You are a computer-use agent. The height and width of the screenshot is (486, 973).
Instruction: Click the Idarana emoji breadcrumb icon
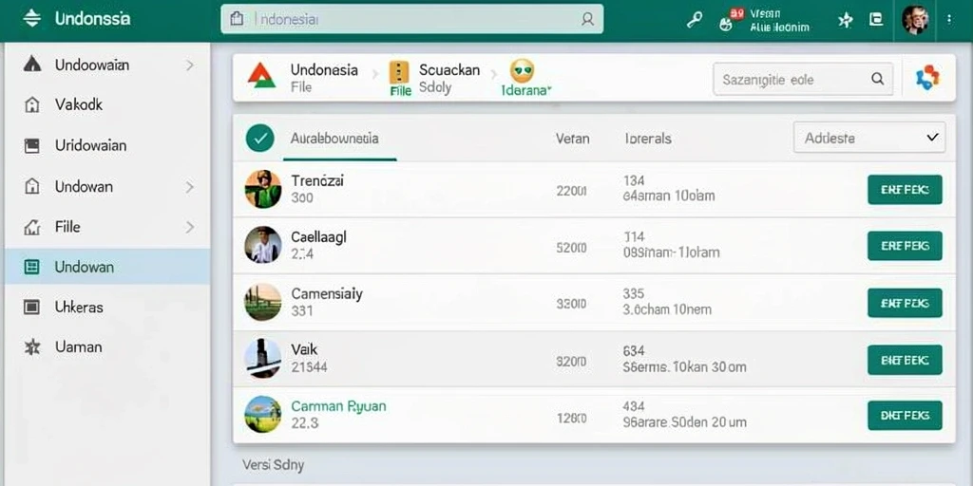(523, 71)
